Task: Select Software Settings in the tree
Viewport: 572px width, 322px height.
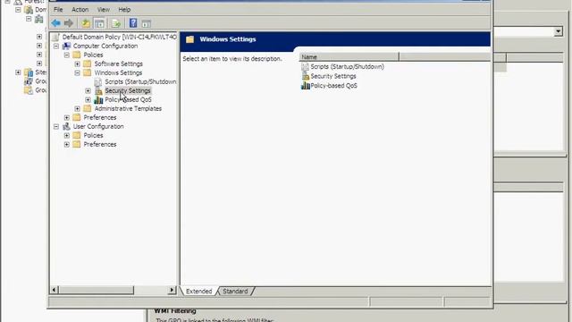Action: pyautogui.click(x=119, y=64)
